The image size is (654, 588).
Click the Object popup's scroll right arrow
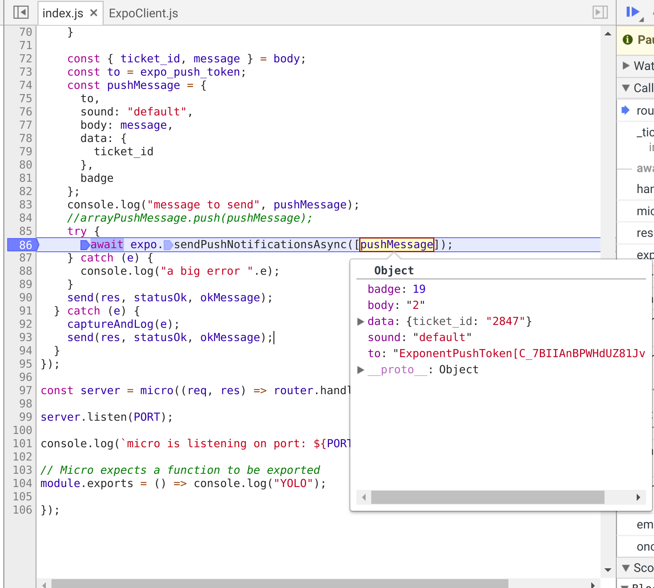point(638,497)
